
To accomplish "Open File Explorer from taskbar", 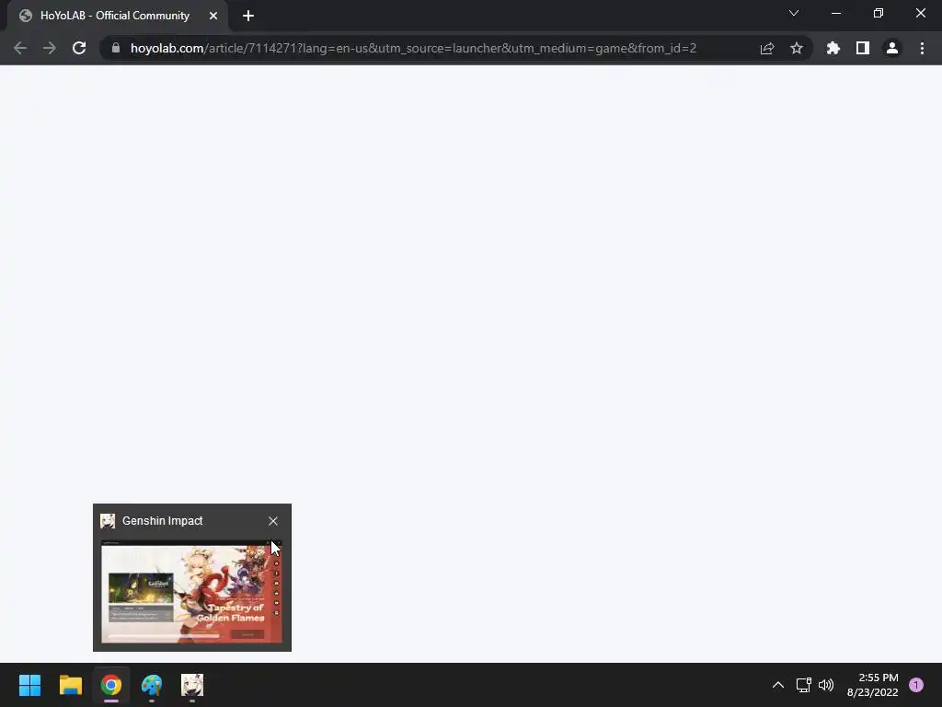I will (x=70, y=685).
